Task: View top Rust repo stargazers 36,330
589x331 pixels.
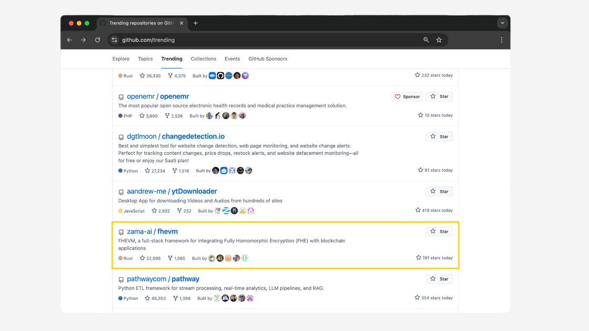Action: 150,76
